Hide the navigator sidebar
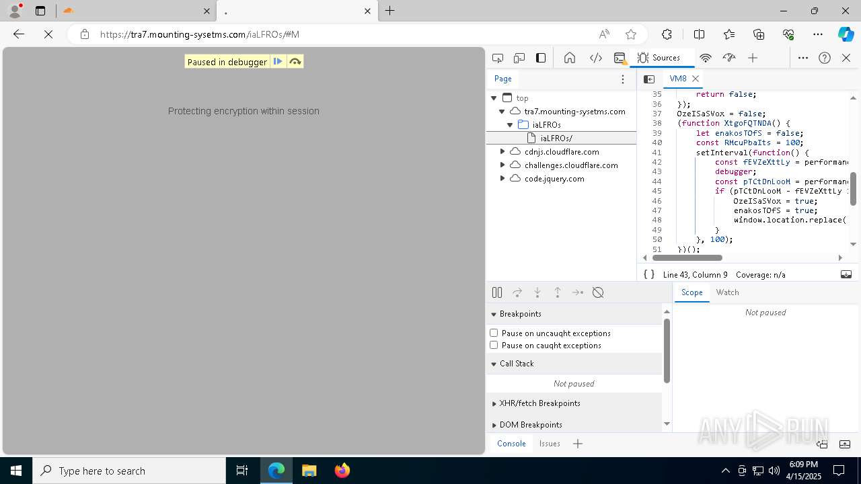Screen dimensions: 861x484 (x=649, y=79)
